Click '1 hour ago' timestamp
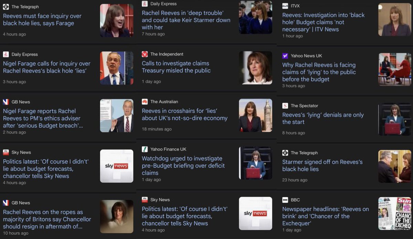This screenshot has width=413, height=239. [293, 36]
